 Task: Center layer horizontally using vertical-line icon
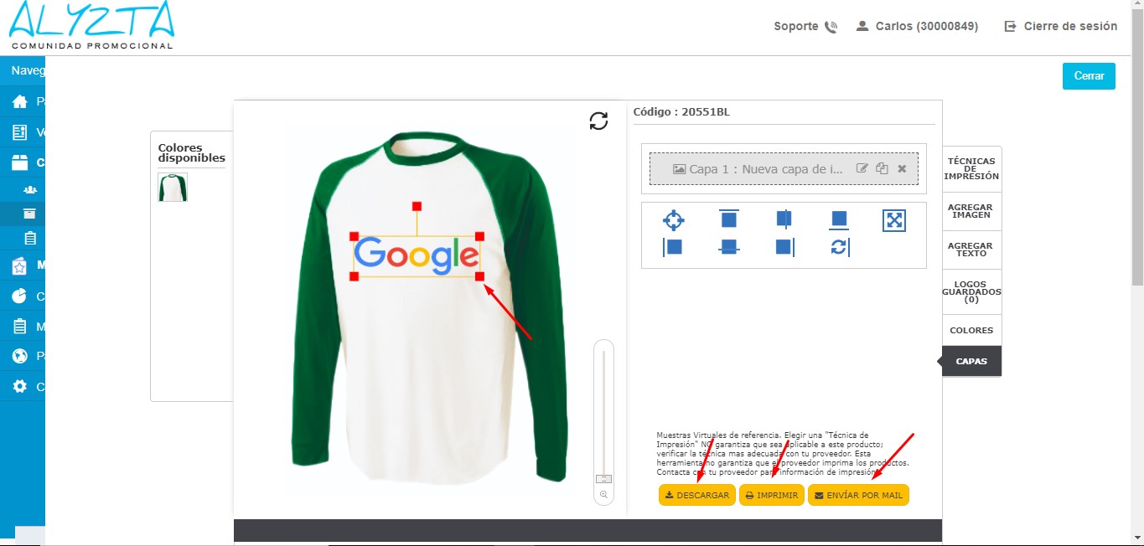(x=784, y=219)
